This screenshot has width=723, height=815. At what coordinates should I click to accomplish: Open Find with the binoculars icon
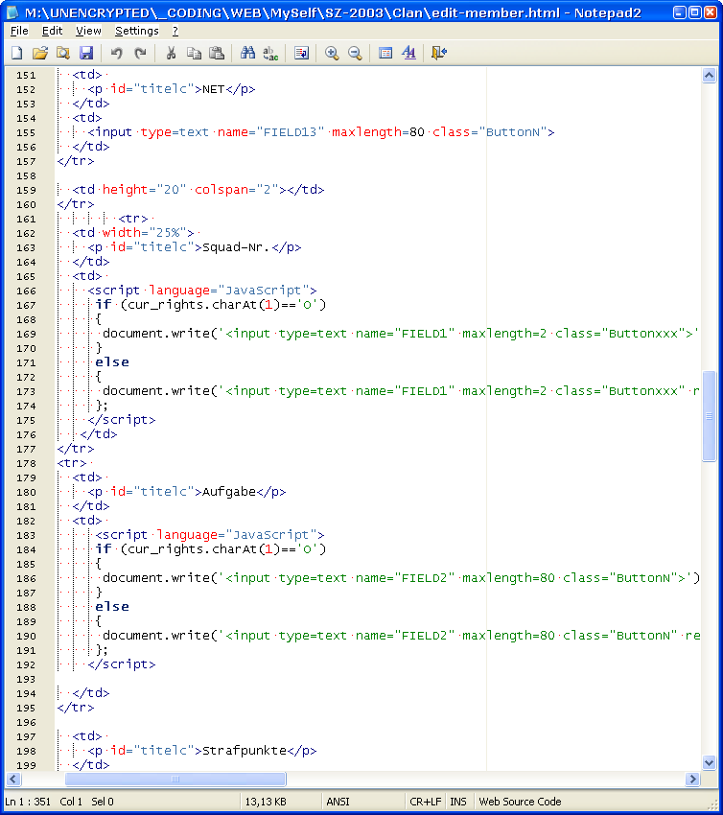pyautogui.click(x=247, y=53)
